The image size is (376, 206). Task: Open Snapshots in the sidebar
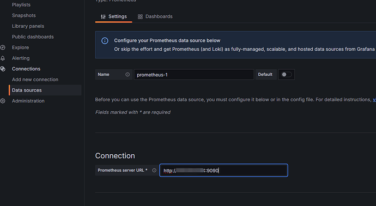[24, 15]
